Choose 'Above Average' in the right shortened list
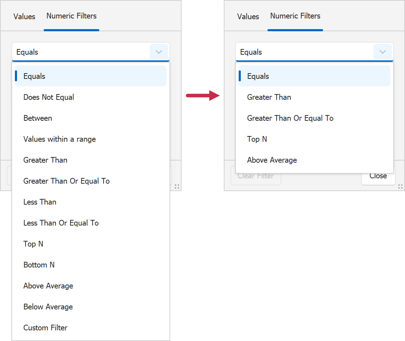This screenshot has width=405, height=341. pos(272,160)
